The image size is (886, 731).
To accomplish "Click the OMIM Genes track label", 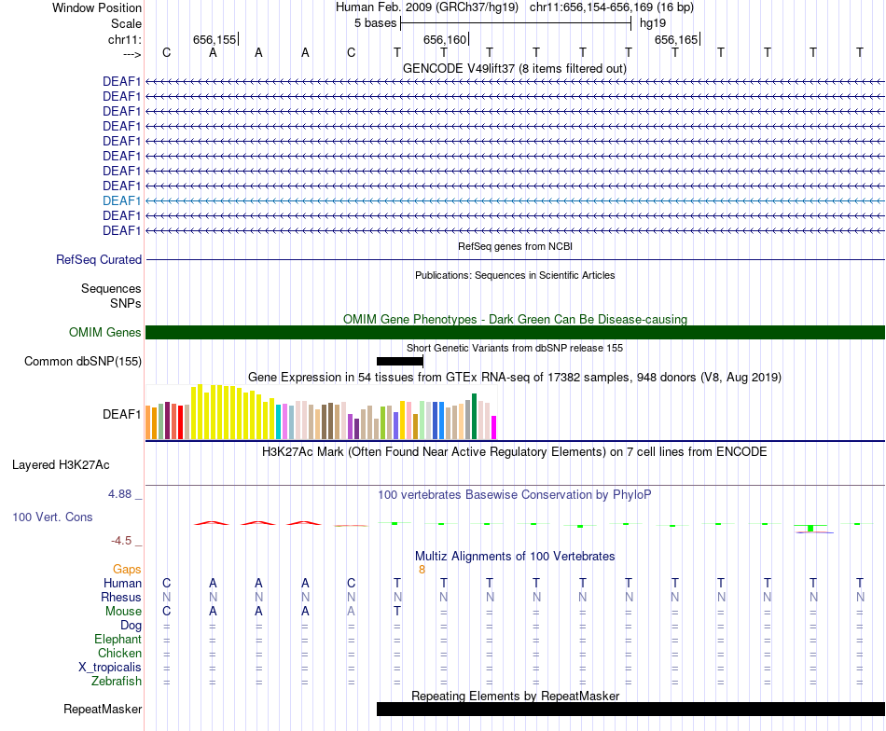I will coord(105,332).
